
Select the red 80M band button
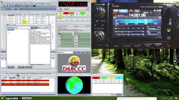click(66, 13)
